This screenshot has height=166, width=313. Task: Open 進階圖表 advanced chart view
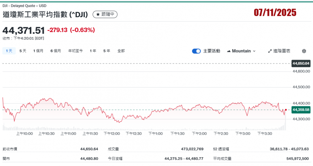(279, 51)
